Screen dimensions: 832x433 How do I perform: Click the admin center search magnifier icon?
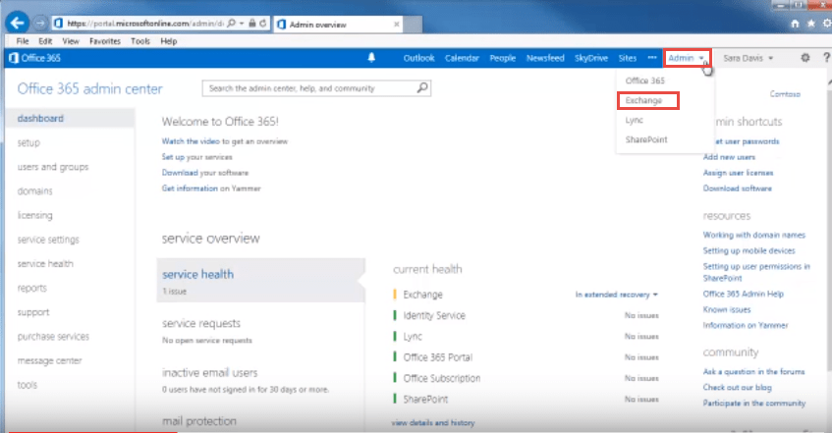pos(422,87)
